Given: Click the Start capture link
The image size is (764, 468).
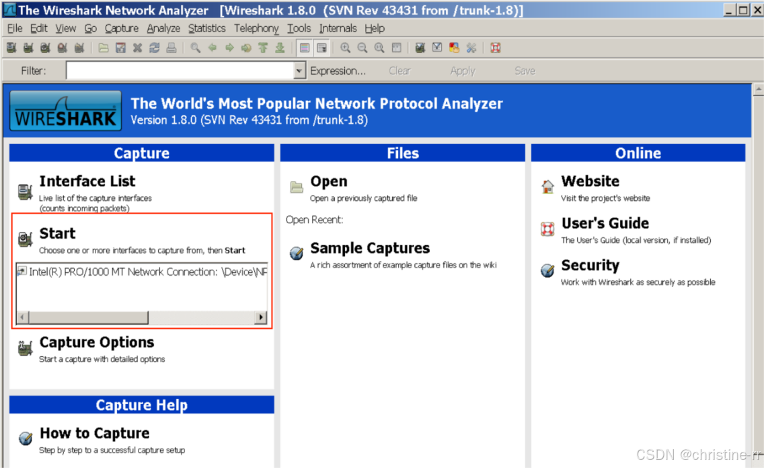Looking at the screenshot, I should point(57,233).
